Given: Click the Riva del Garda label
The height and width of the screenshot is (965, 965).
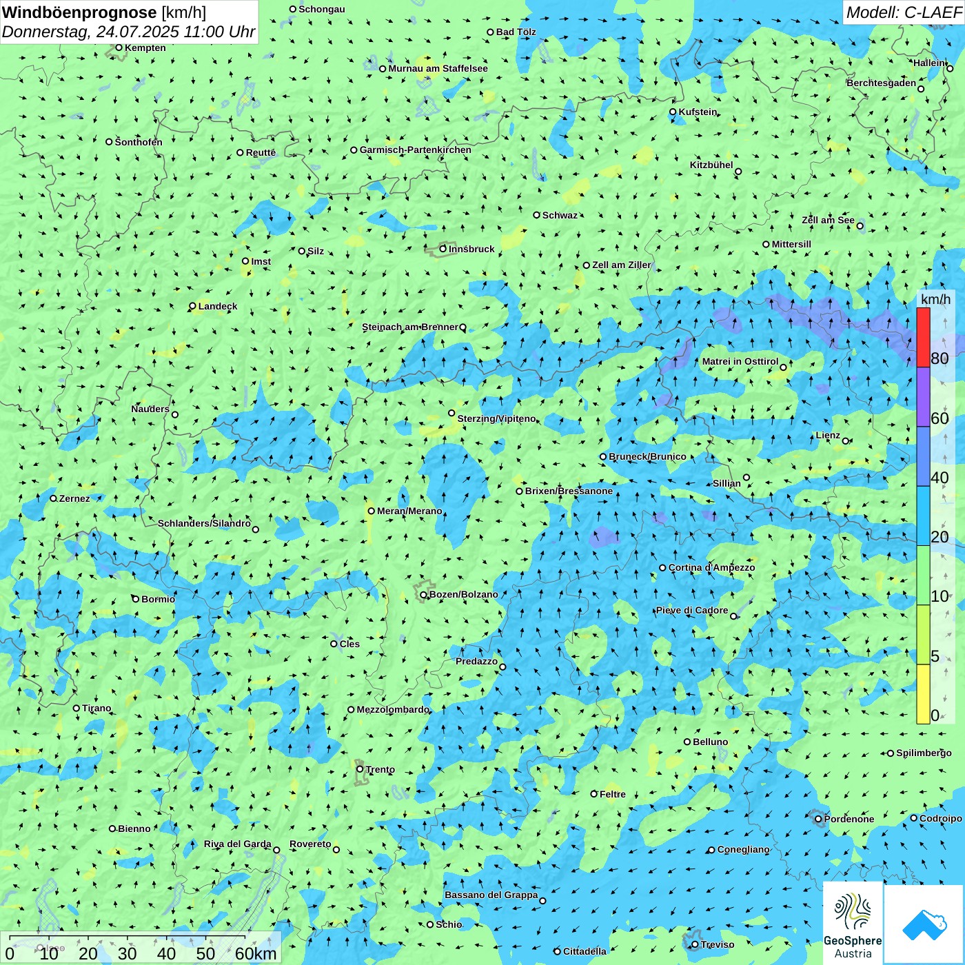Looking at the screenshot, I should [x=238, y=844].
